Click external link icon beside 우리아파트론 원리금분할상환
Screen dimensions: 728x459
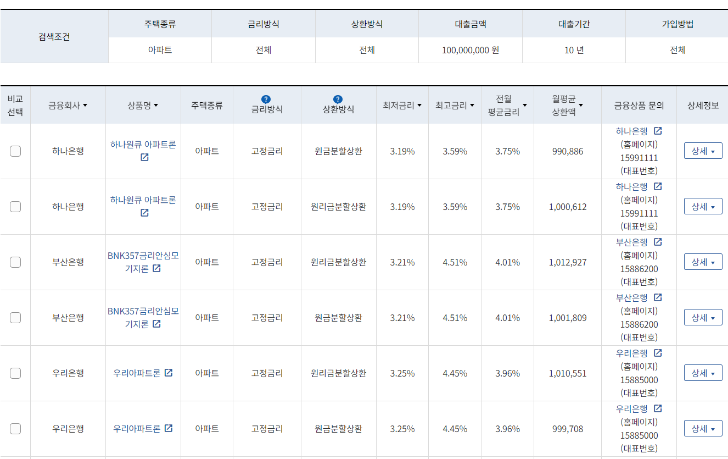coord(169,373)
